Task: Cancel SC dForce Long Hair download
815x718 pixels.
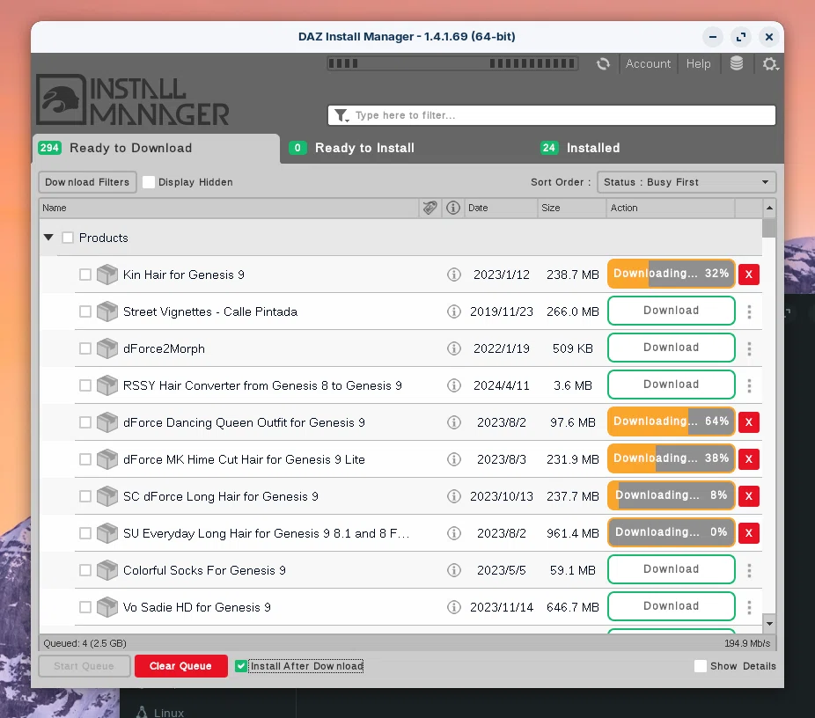Action: 748,496
